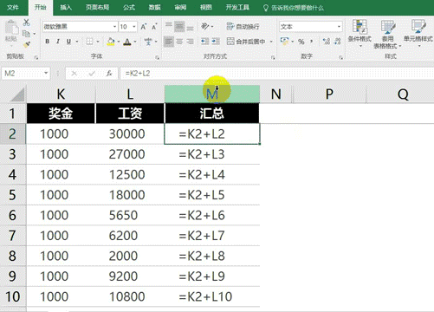Click the formula bar showing =K2+L2
This screenshot has height=312, width=434.
tap(276, 74)
